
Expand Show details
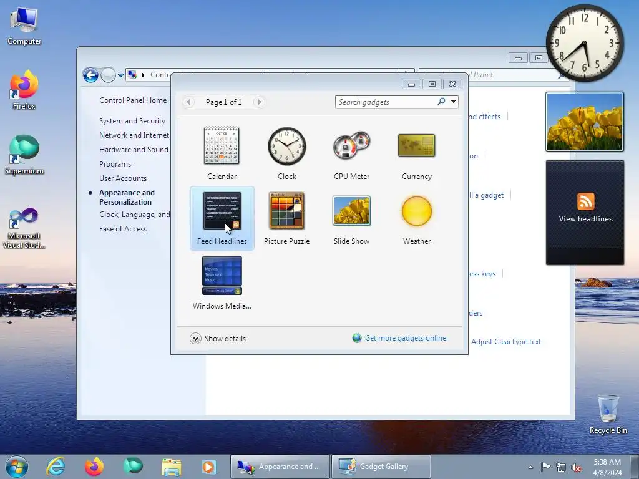[218, 339]
